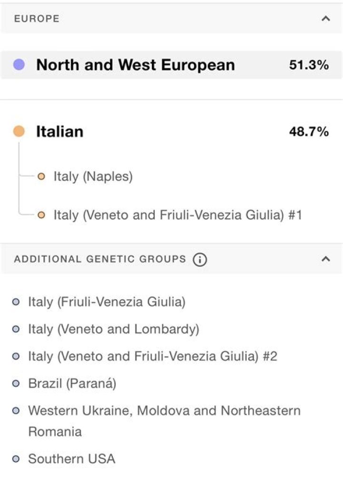343x477 pixels.
Task: Click the 51.3% percentage label
Action: click(x=310, y=64)
